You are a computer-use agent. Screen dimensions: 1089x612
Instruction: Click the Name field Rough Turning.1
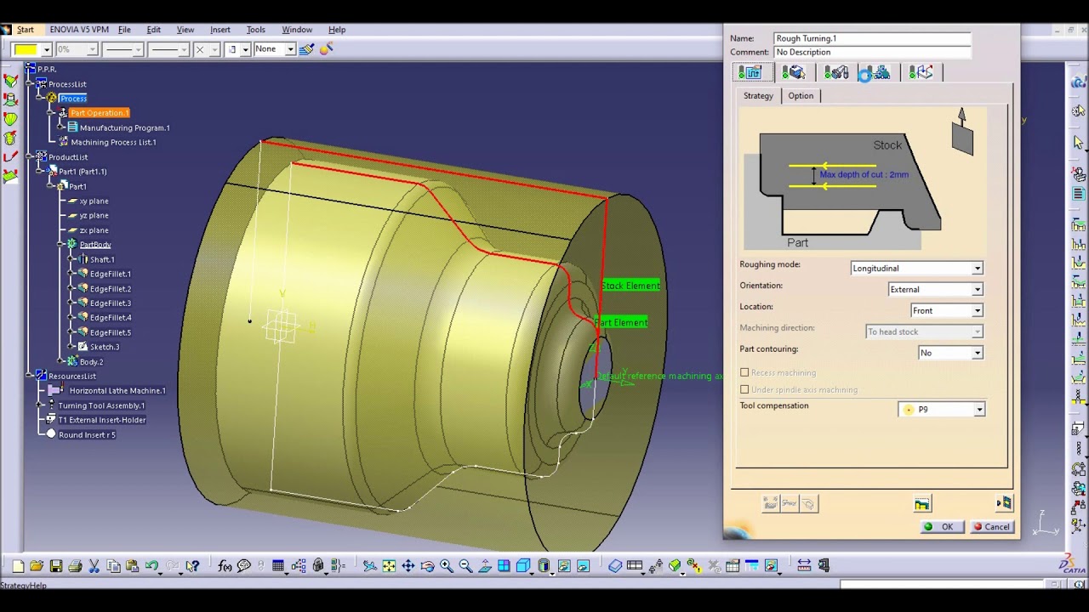(872, 38)
